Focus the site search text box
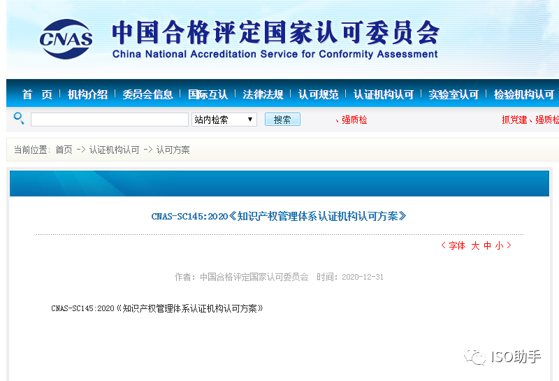 110,120
